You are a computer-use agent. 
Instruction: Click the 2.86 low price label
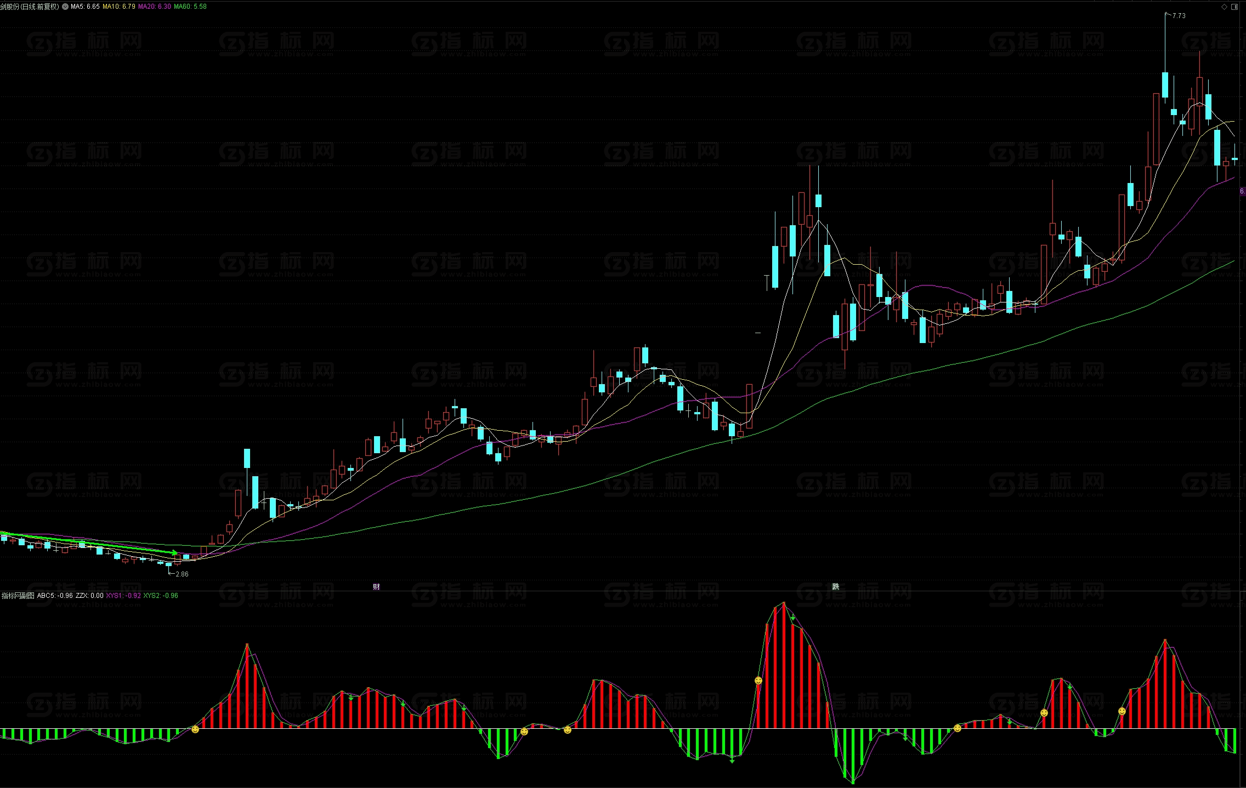pyautogui.click(x=182, y=574)
